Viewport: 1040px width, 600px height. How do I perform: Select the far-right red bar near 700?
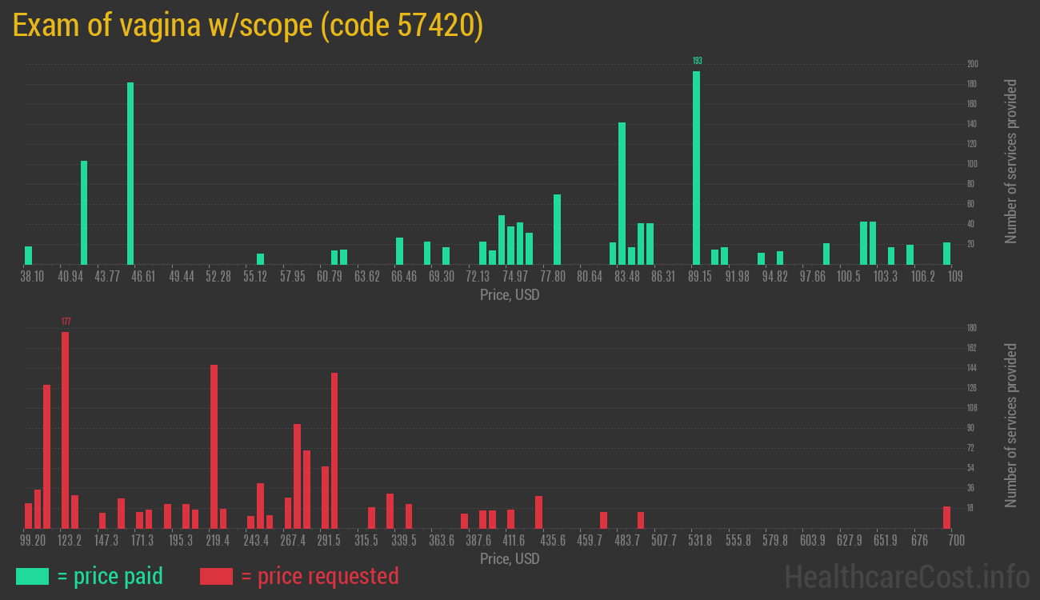pos(946,517)
